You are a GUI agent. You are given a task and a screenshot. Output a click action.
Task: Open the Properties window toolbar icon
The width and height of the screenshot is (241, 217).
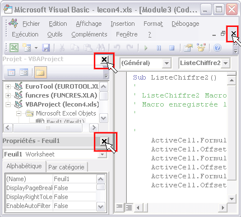pos(201,48)
